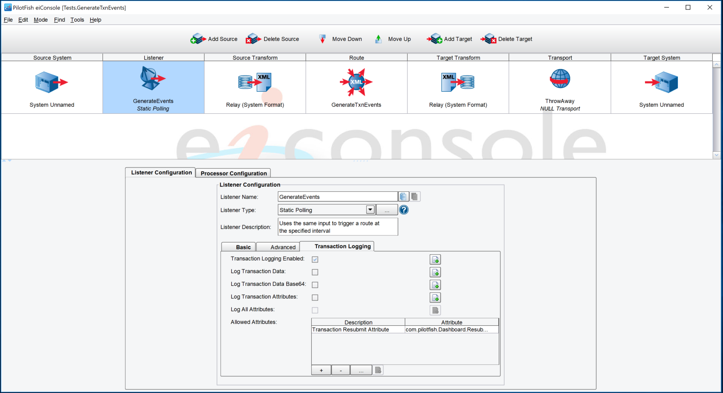Switch to Listener Configuration tab

[x=161, y=173]
